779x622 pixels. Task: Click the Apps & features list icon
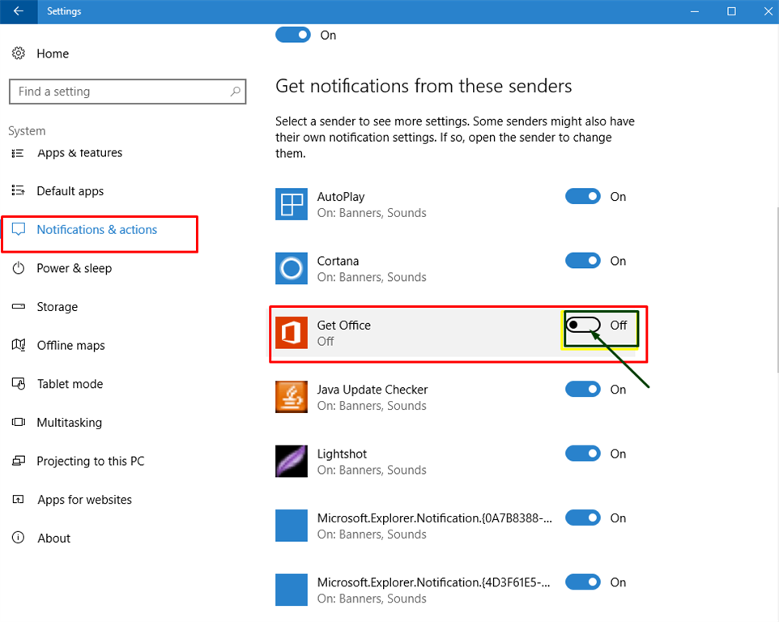(18, 153)
